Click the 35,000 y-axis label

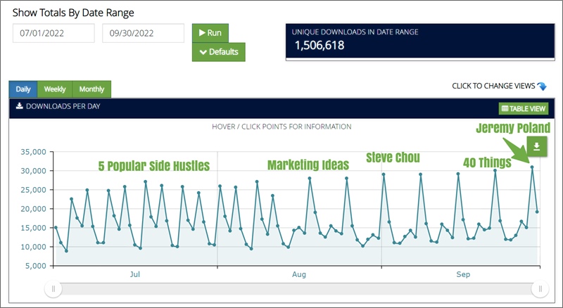[33, 152]
